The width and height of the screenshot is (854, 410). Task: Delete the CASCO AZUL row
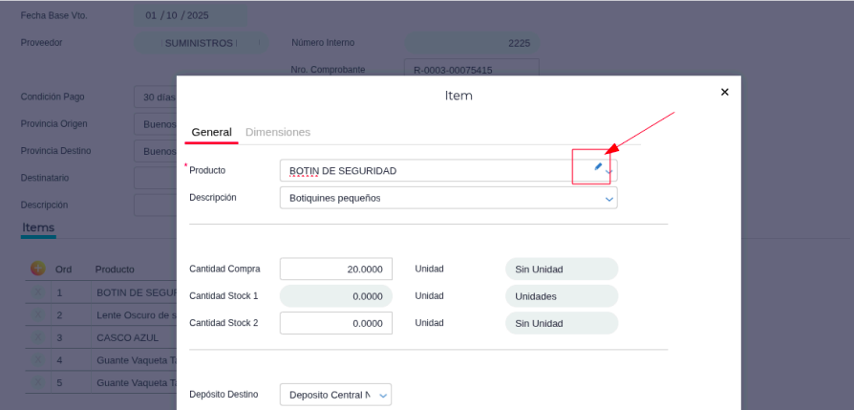[x=38, y=337]
